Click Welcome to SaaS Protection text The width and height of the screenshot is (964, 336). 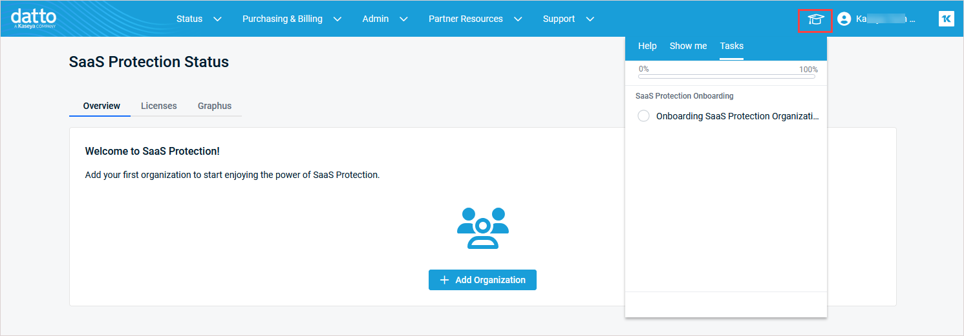coord(152,151)
